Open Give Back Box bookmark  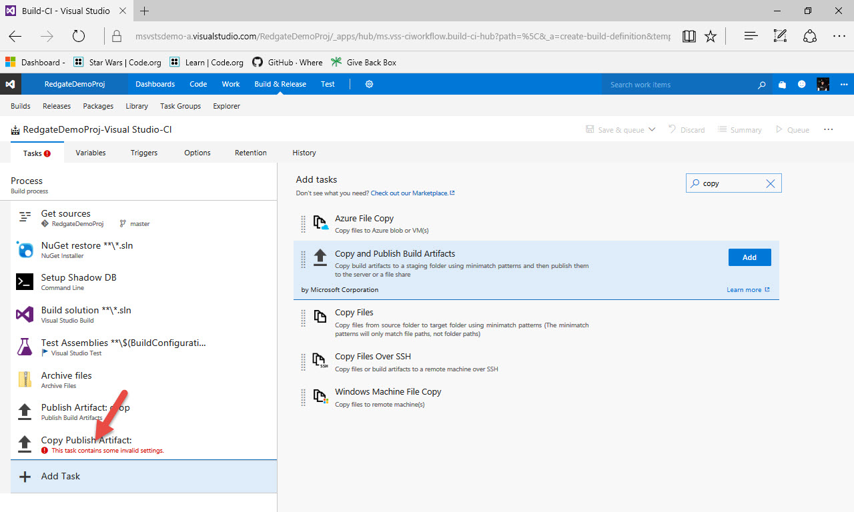(x=363, y=62)
